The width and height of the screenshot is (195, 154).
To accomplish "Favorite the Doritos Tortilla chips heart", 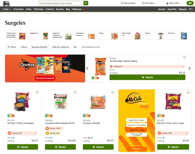I will tap(184, 58).
